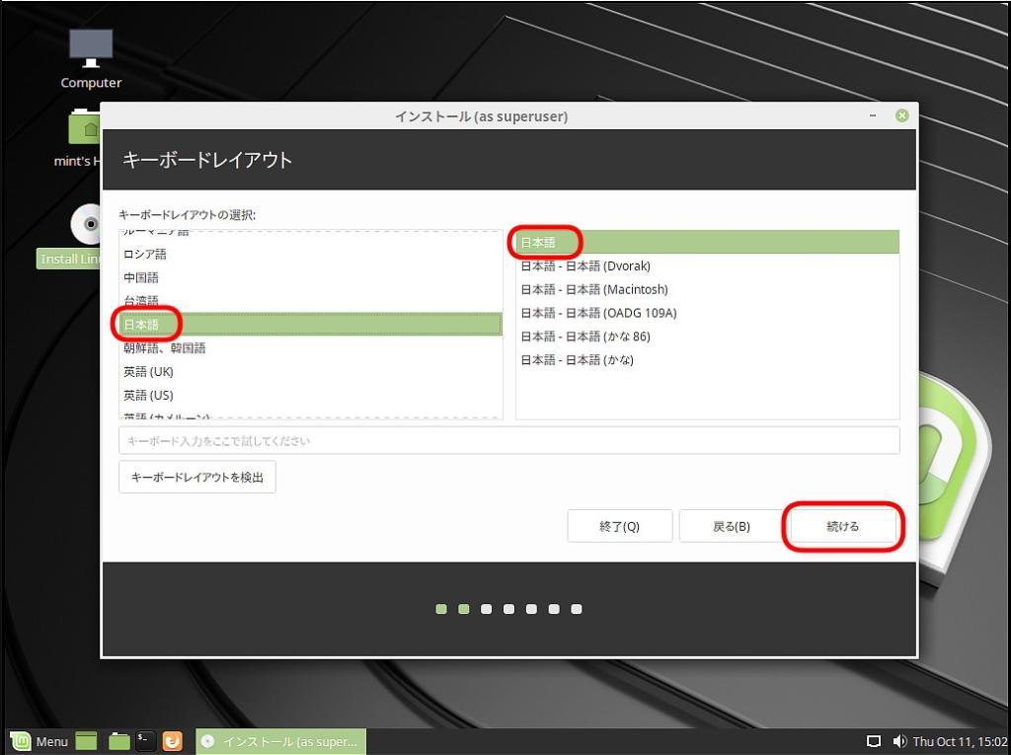Click 続ける to continue installation

pyautogui.click(x=841, y=526)
